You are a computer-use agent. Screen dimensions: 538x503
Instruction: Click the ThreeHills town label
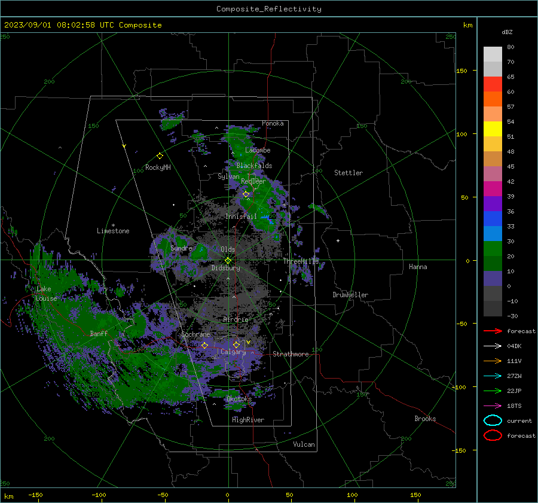click(x=301, y=261)
